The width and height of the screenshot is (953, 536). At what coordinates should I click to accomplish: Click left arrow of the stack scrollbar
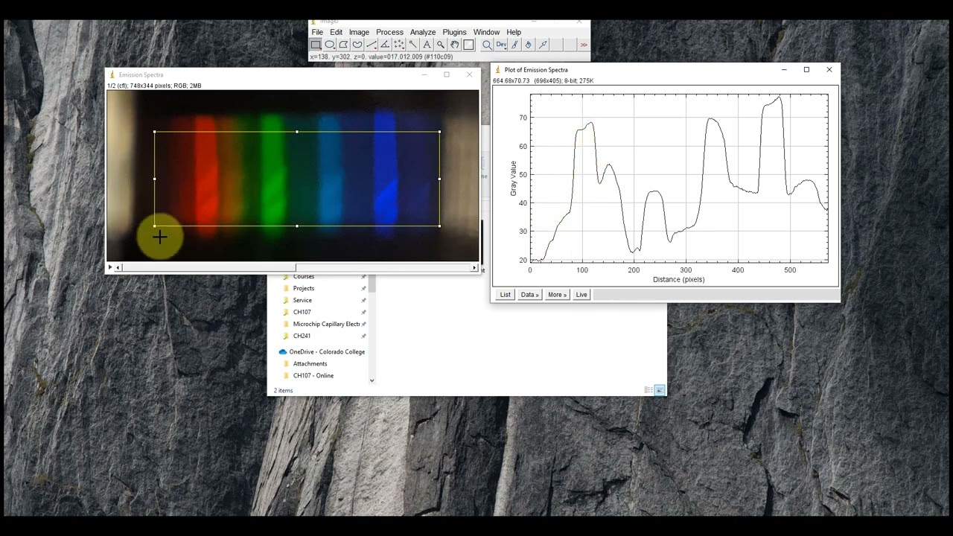click(x=119, y=267)
